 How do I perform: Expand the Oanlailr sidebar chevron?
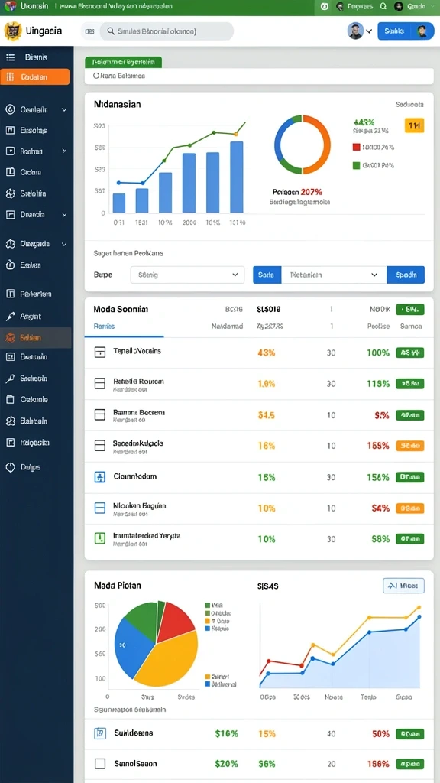(64, 109)
